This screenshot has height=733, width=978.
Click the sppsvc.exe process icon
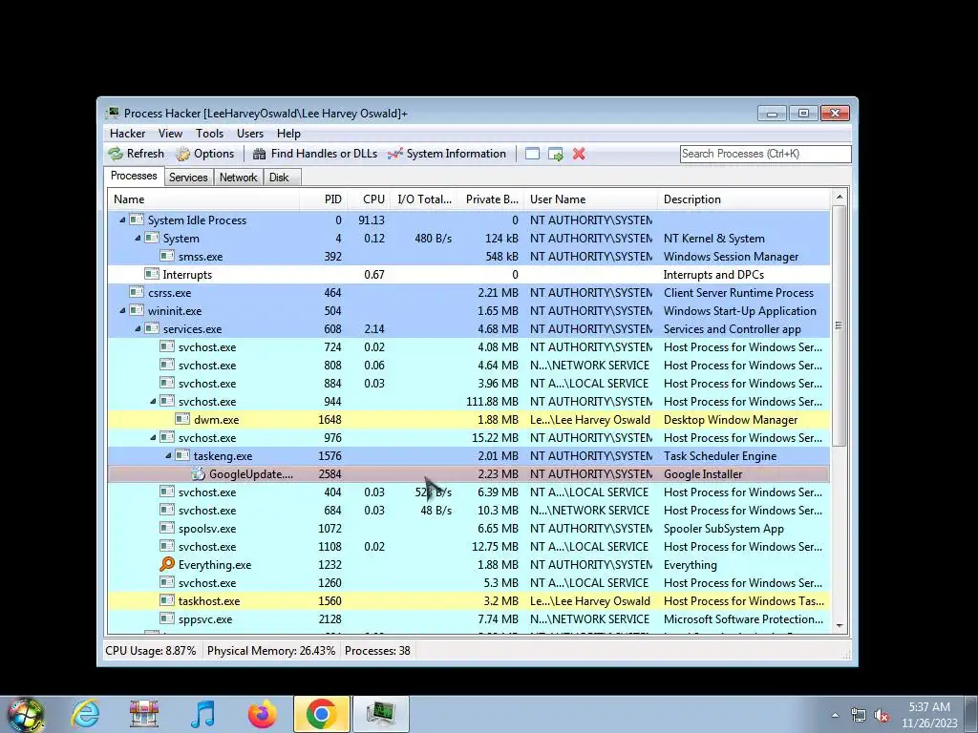(x=166, y=618)
